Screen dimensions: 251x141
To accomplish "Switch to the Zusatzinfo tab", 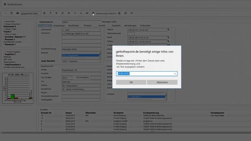I will (x=116, y=25).
